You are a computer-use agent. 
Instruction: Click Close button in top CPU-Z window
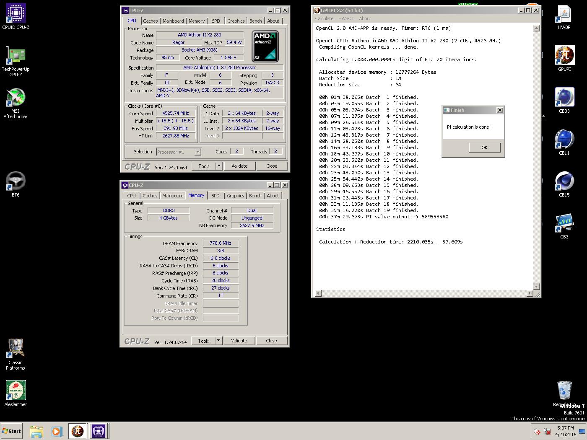[272, 166]
